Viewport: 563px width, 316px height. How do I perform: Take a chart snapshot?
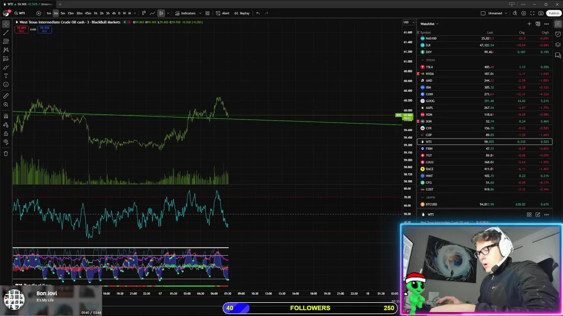[x=541, y=13]
